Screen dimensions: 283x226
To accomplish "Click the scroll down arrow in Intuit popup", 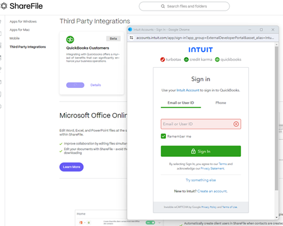I will (x=277, y=217).
